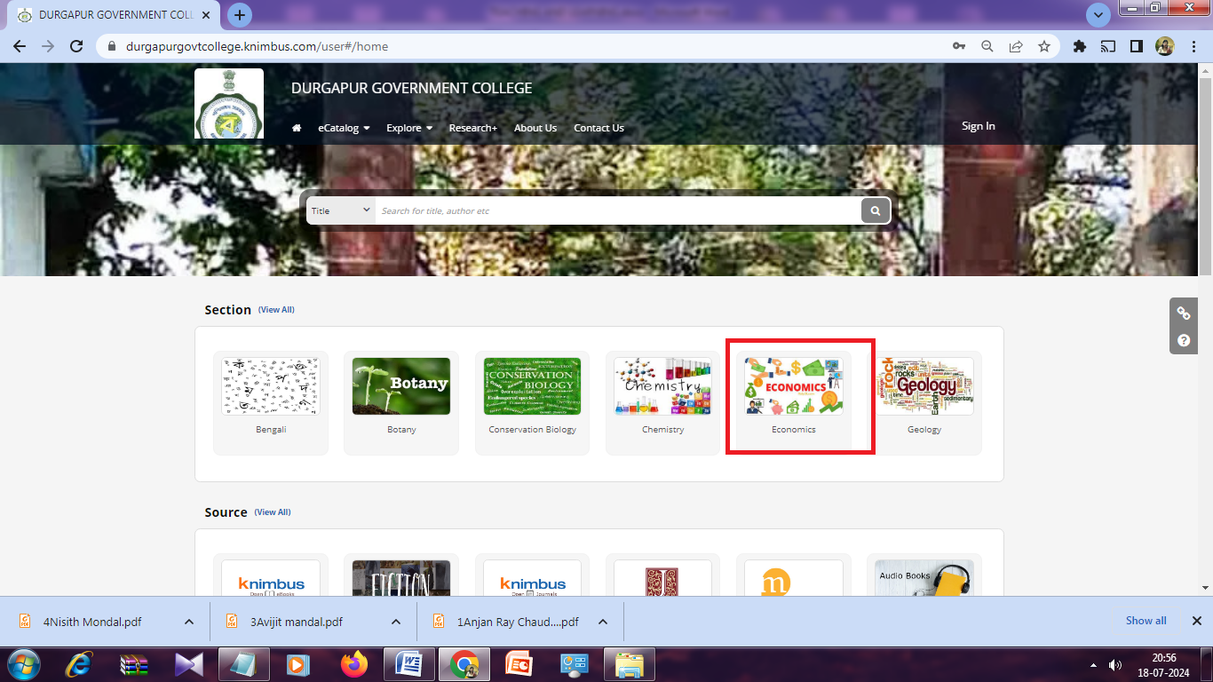Screen dimensions: 1213x682
Task: Click the link icon on right sidebar
Action: click(1183, 313)
